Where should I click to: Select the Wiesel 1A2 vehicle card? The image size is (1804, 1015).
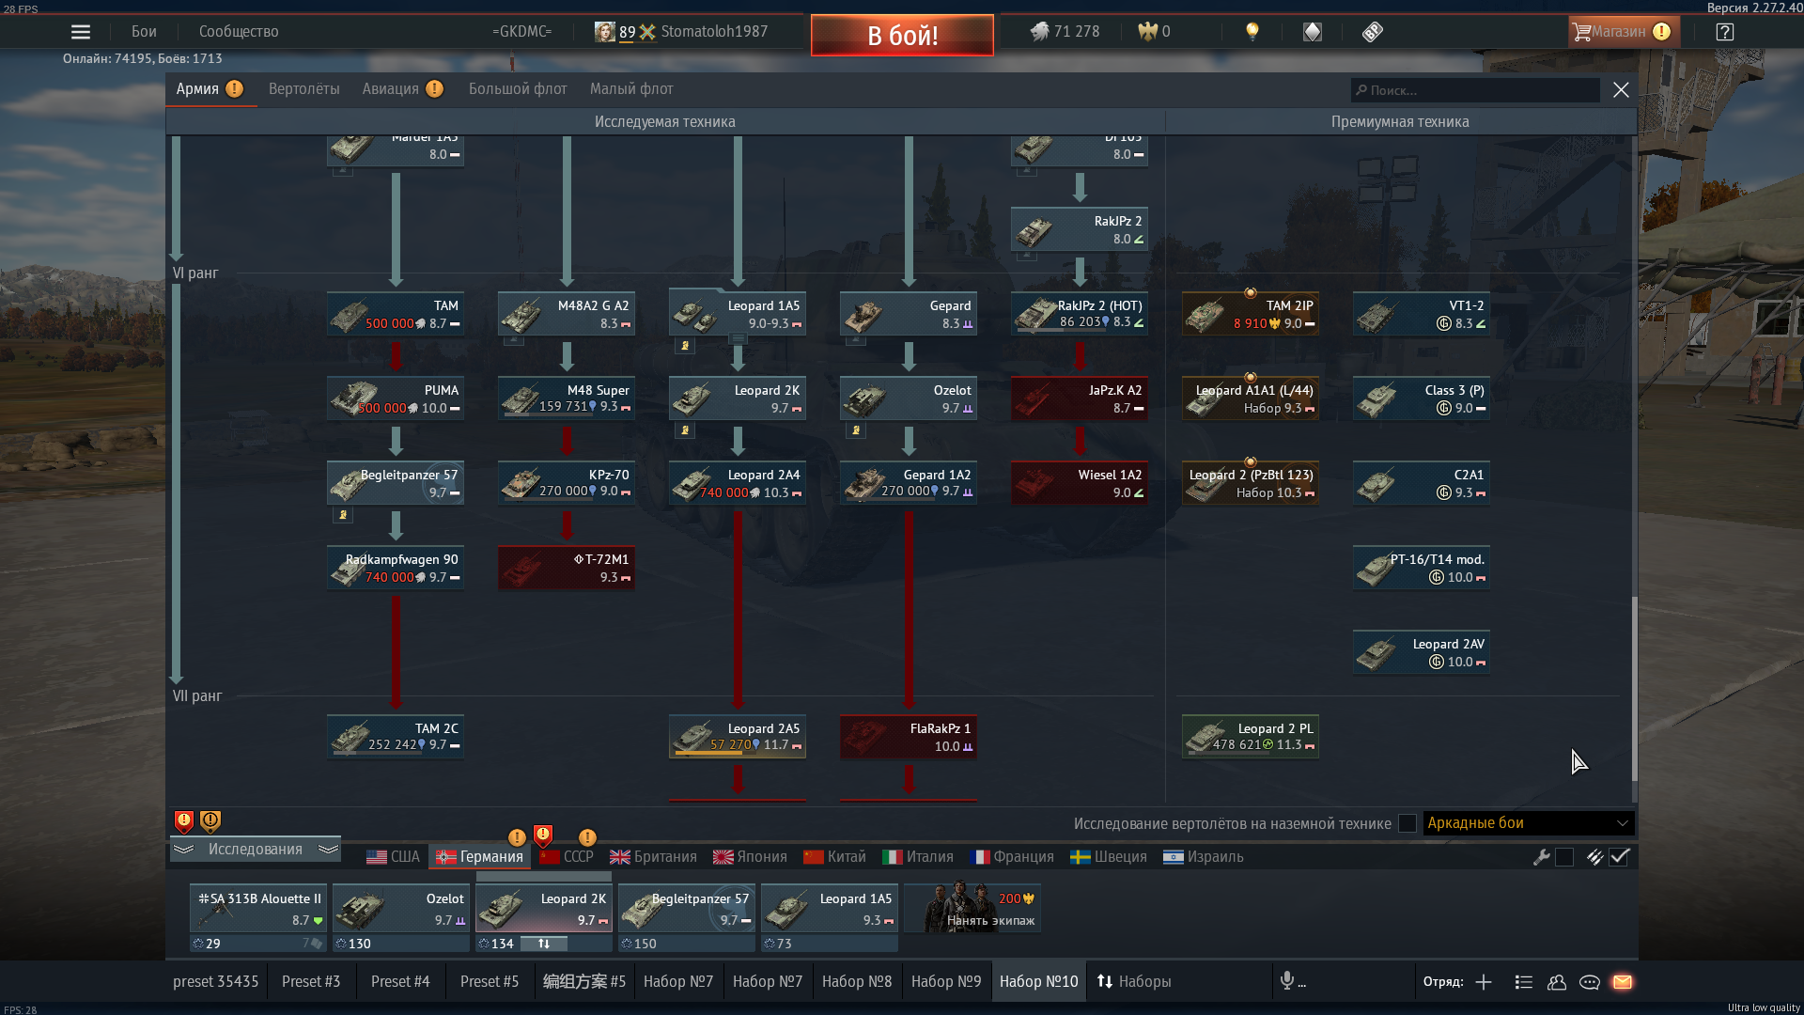coord(1080,483)
